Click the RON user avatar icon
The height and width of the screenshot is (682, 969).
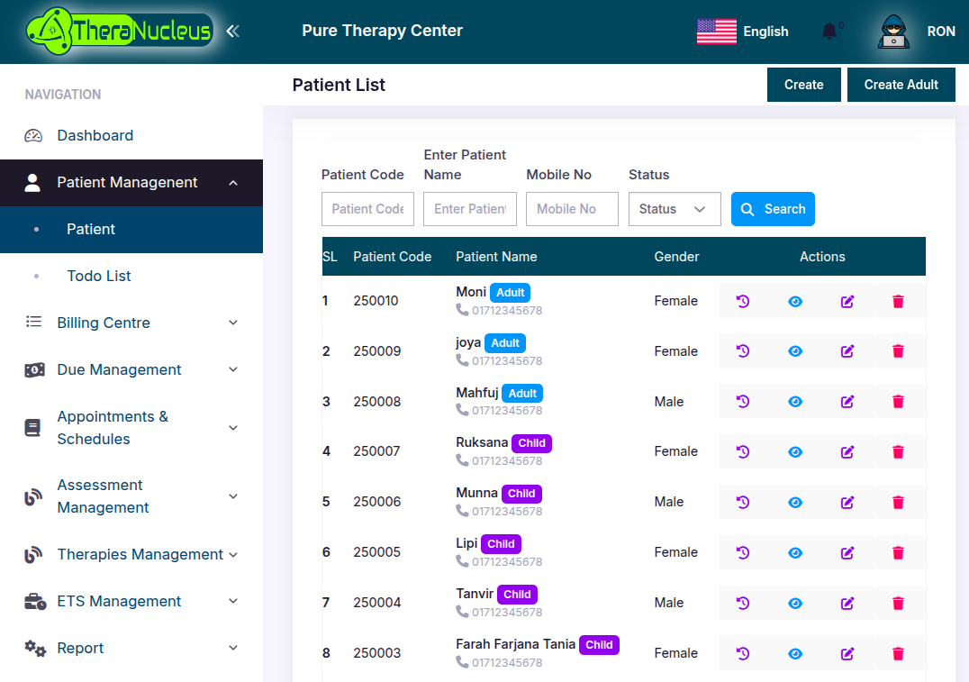893,31
